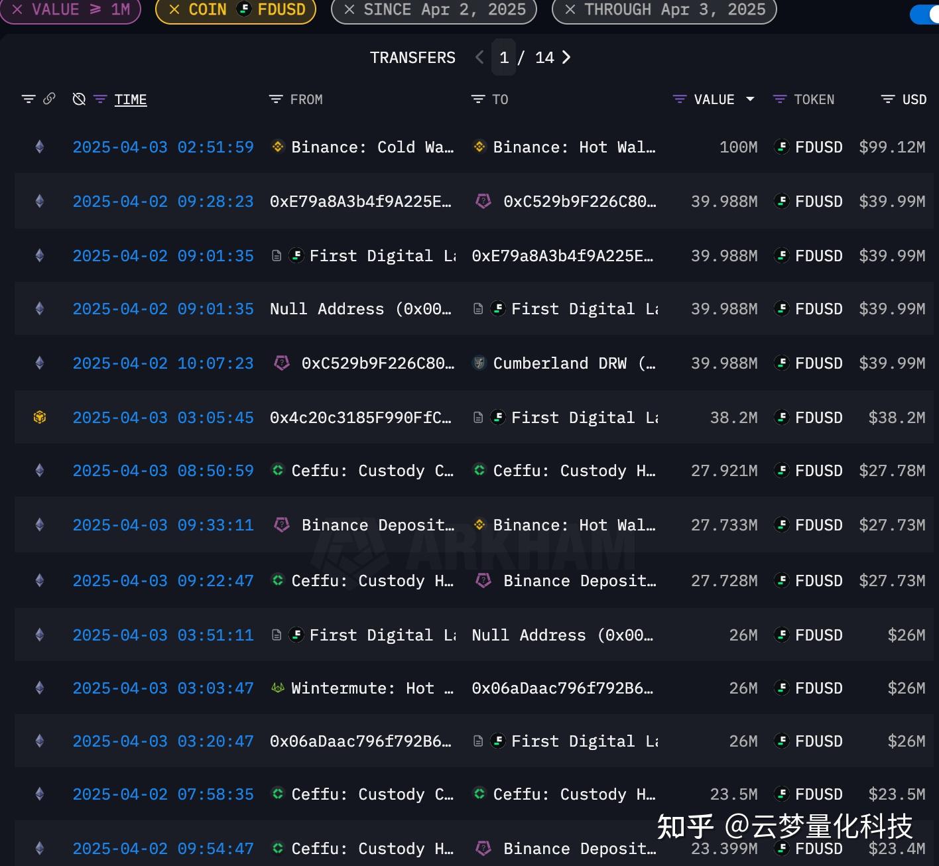Click the current page number '1'
Screen dimensions: 939x866
click(x=504, y=58)
